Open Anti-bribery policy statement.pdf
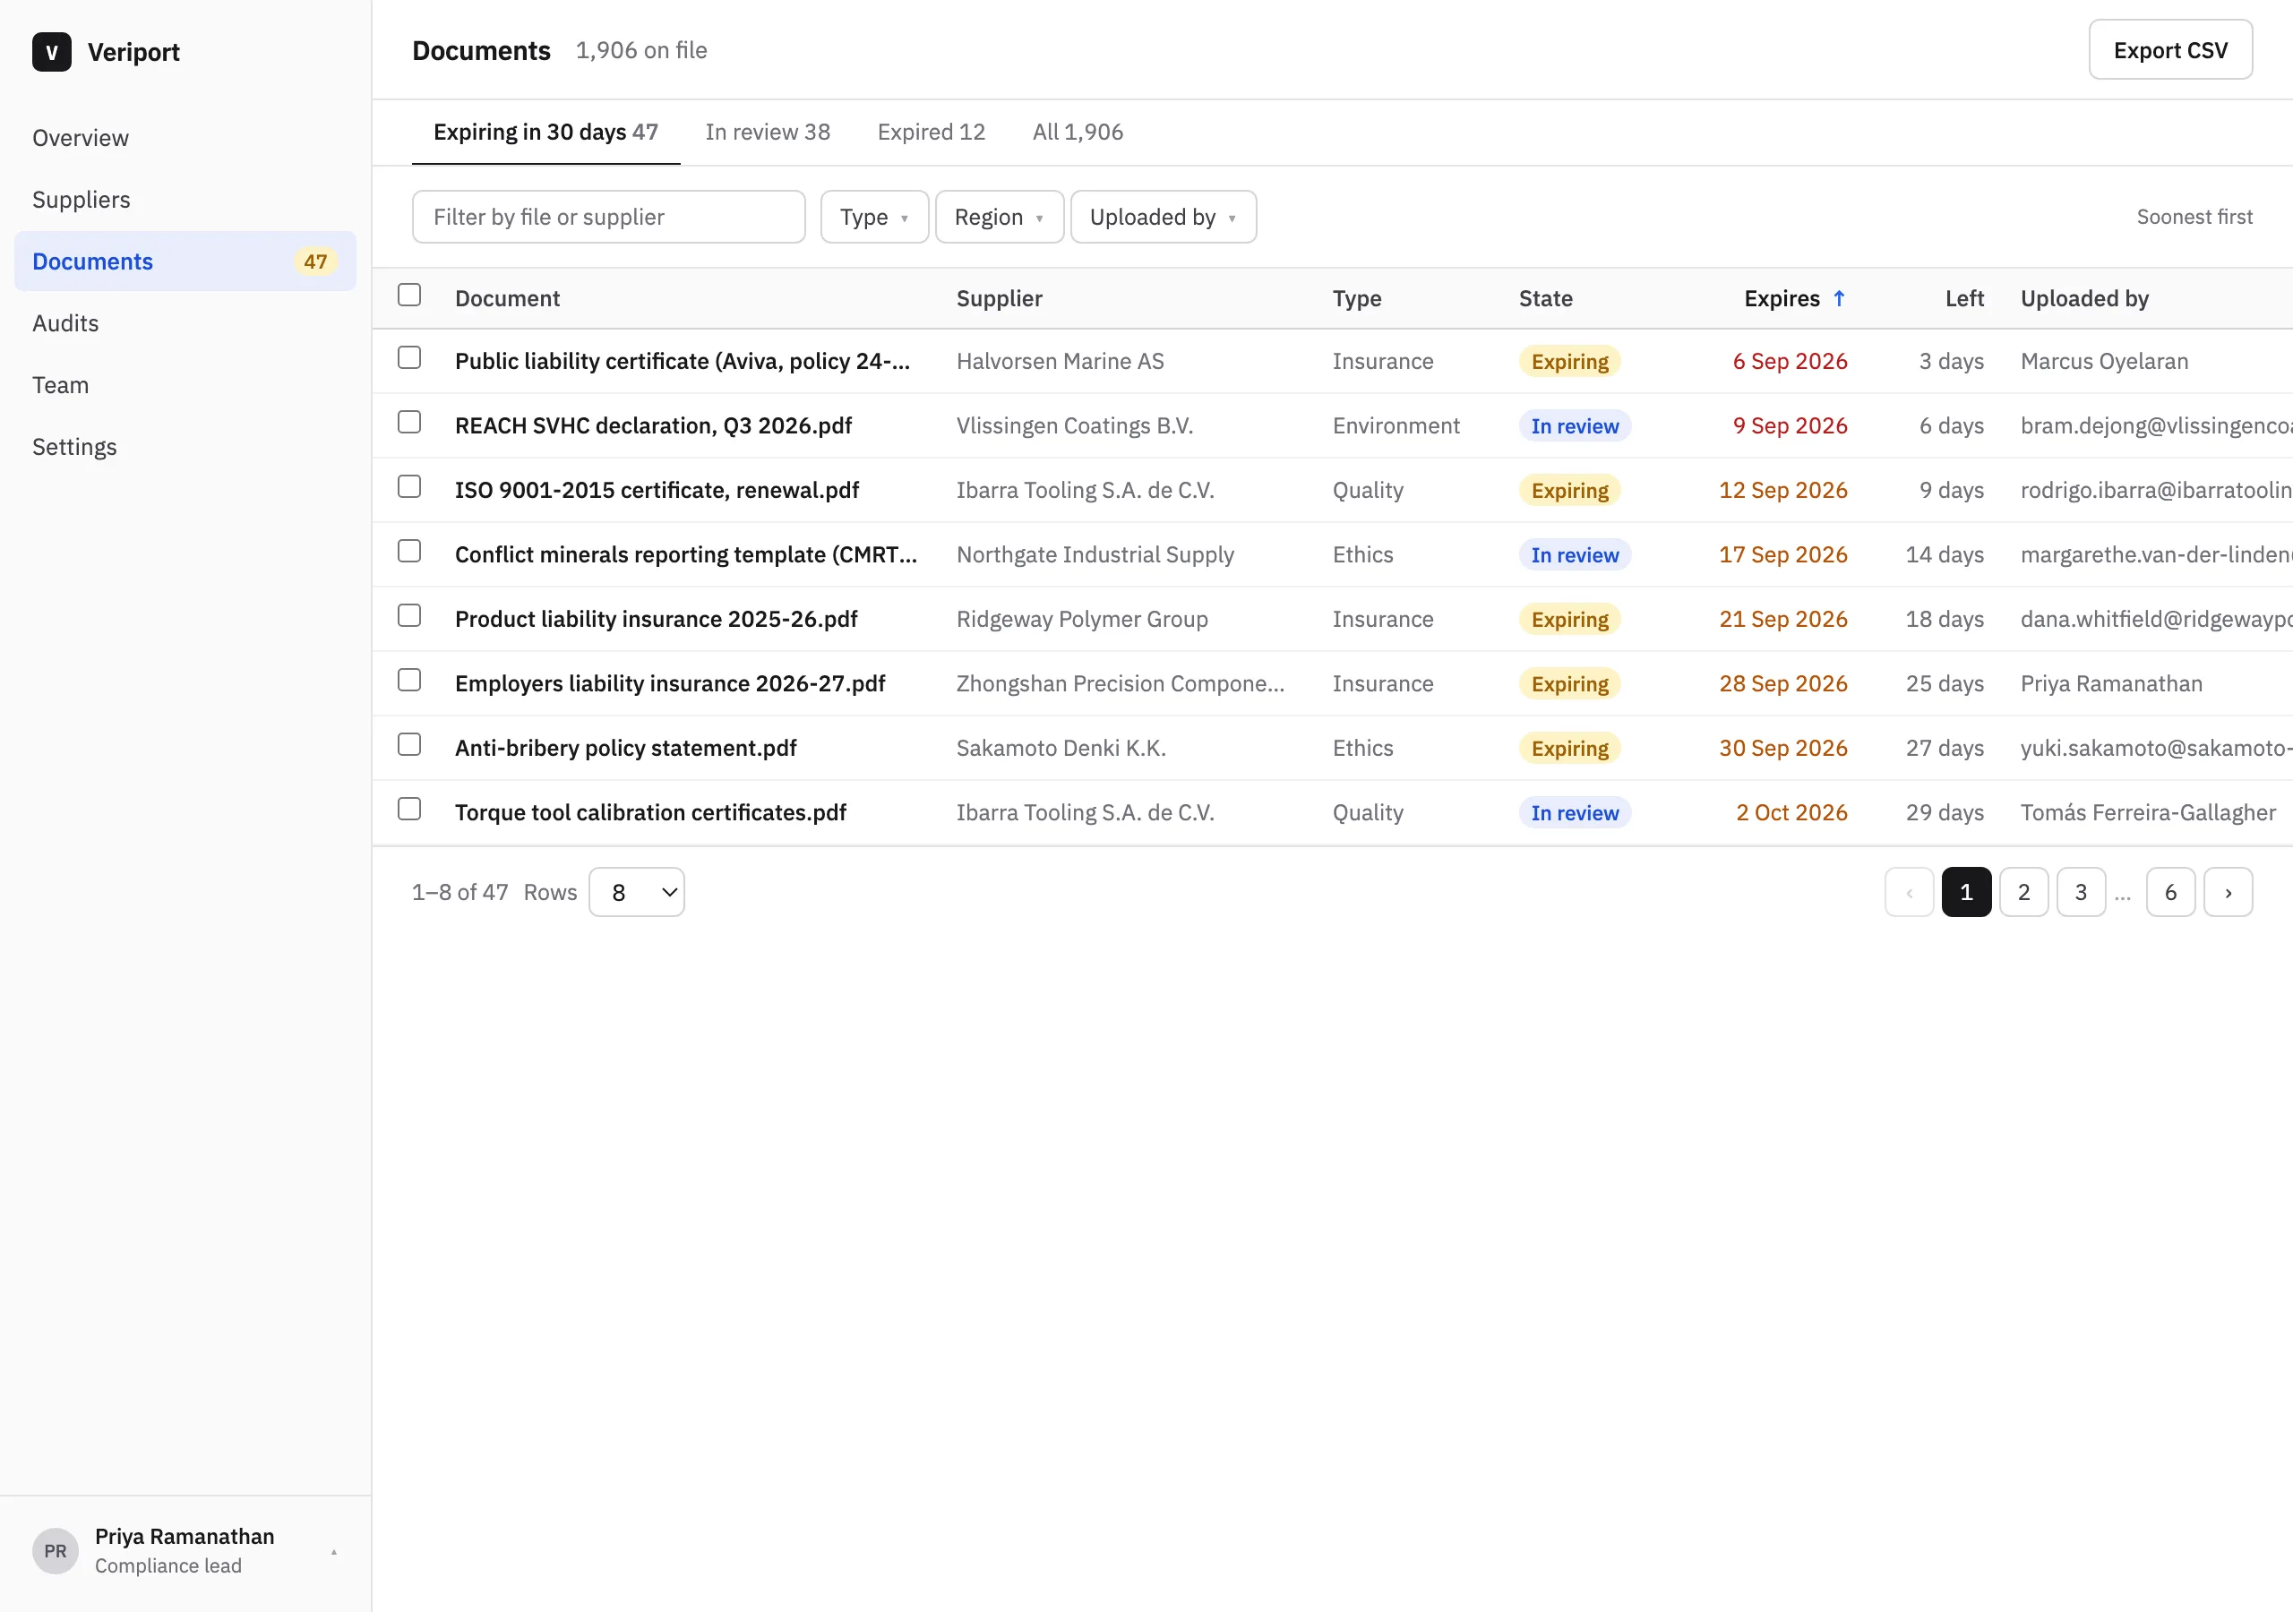This screenshot has height=1612, width=2293. [x=625, y=748]
